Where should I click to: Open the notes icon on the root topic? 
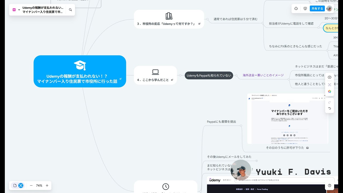click(121, 79)
